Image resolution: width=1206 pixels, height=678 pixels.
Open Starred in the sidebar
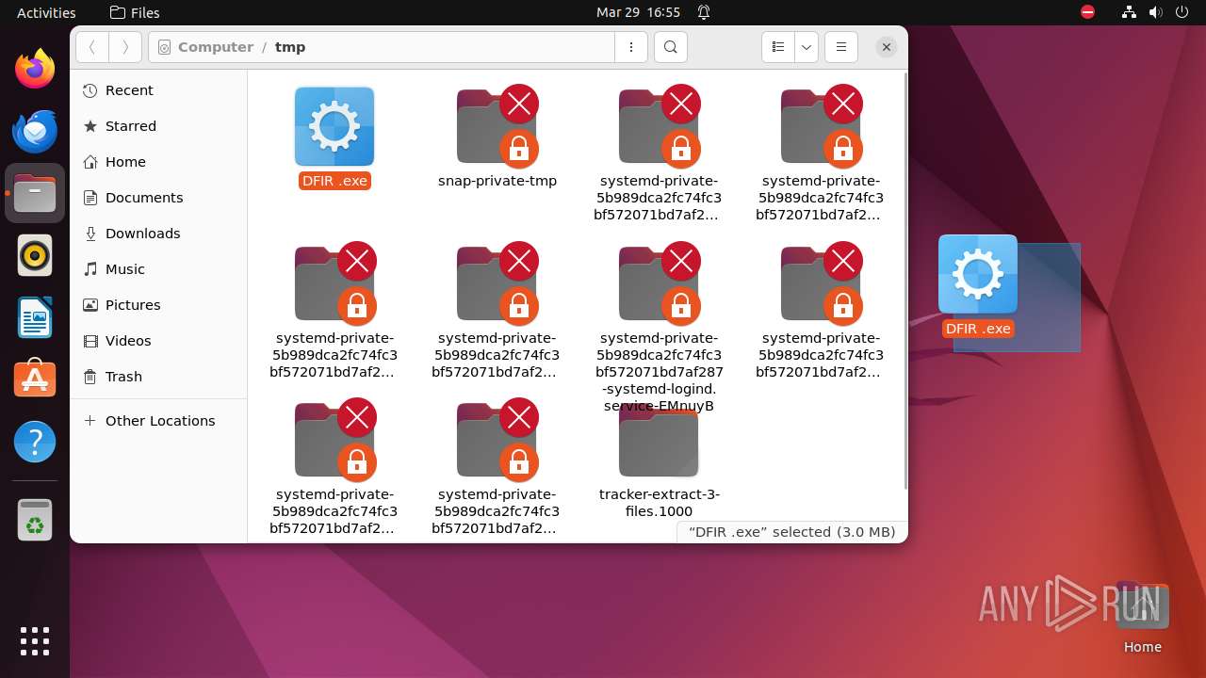point(159,126)
